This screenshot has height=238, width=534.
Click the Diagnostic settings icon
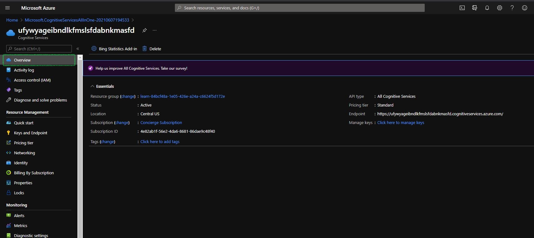9,236
